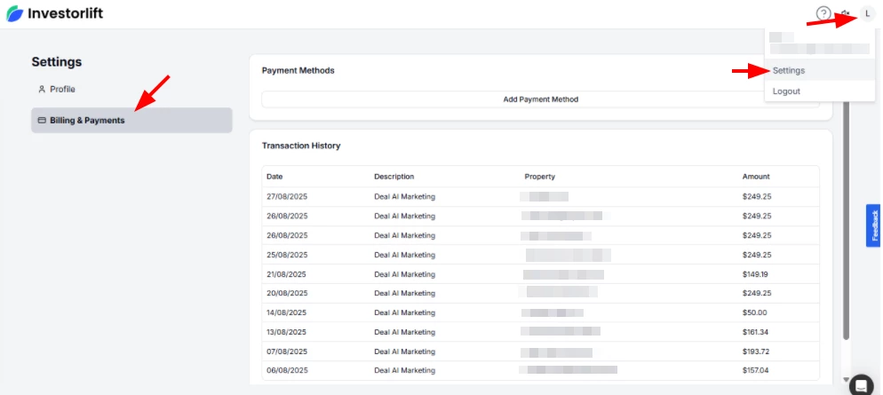Click the blurred property in the 27/08/2025 row
Screen dimensions: 883x395
544,197
